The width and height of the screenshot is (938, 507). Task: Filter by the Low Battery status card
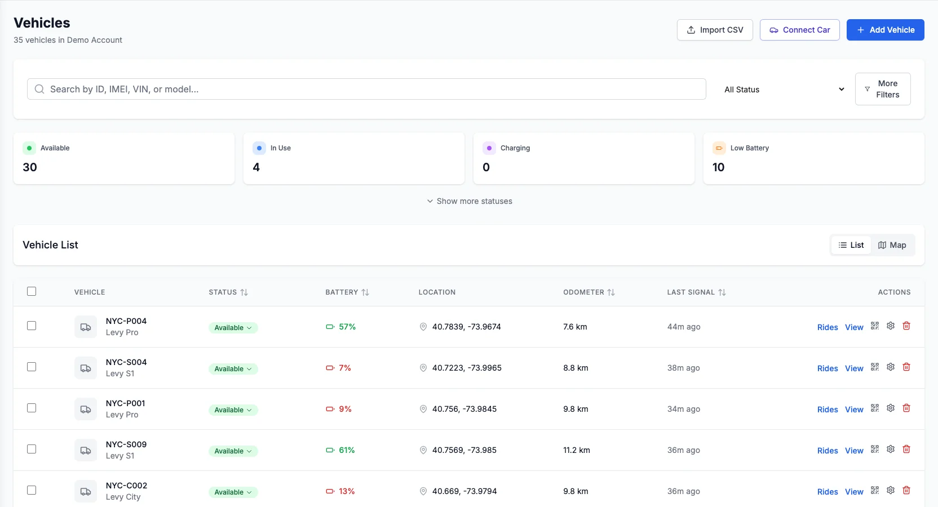pyautogui.click(x=814, y=158)
